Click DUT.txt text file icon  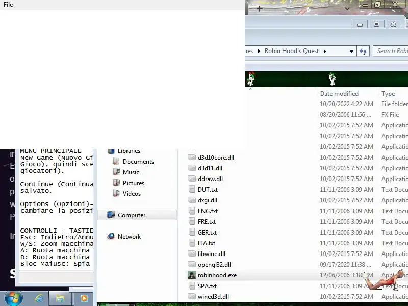click(x=192, y=189)
